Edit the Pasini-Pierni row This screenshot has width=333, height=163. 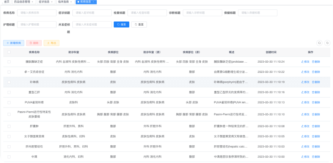305,114
